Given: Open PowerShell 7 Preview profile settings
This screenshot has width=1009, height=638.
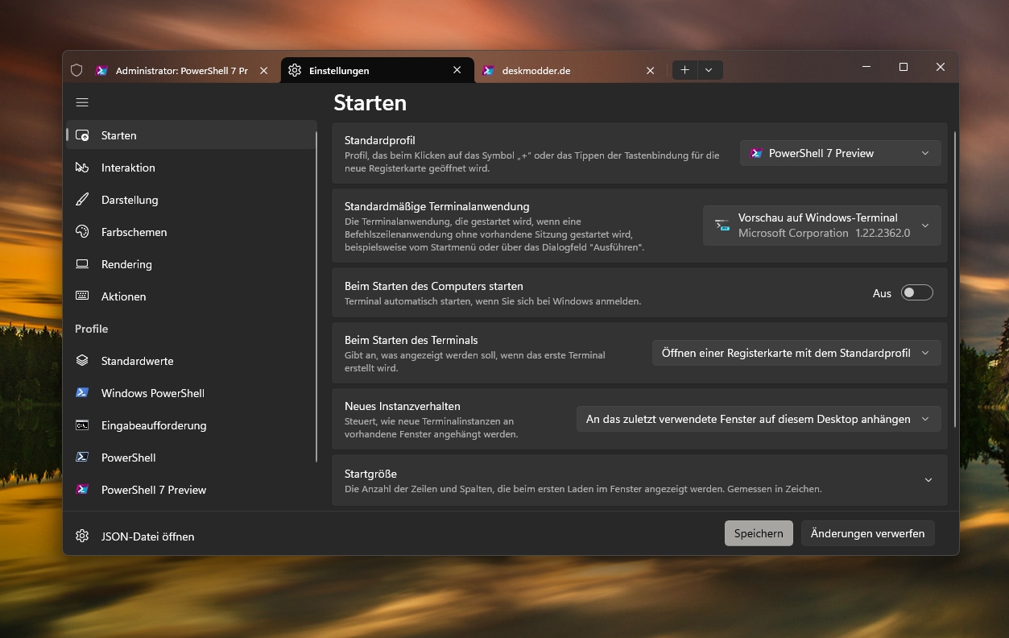Looking at the screenshot, I should click(x=192, y=490).
